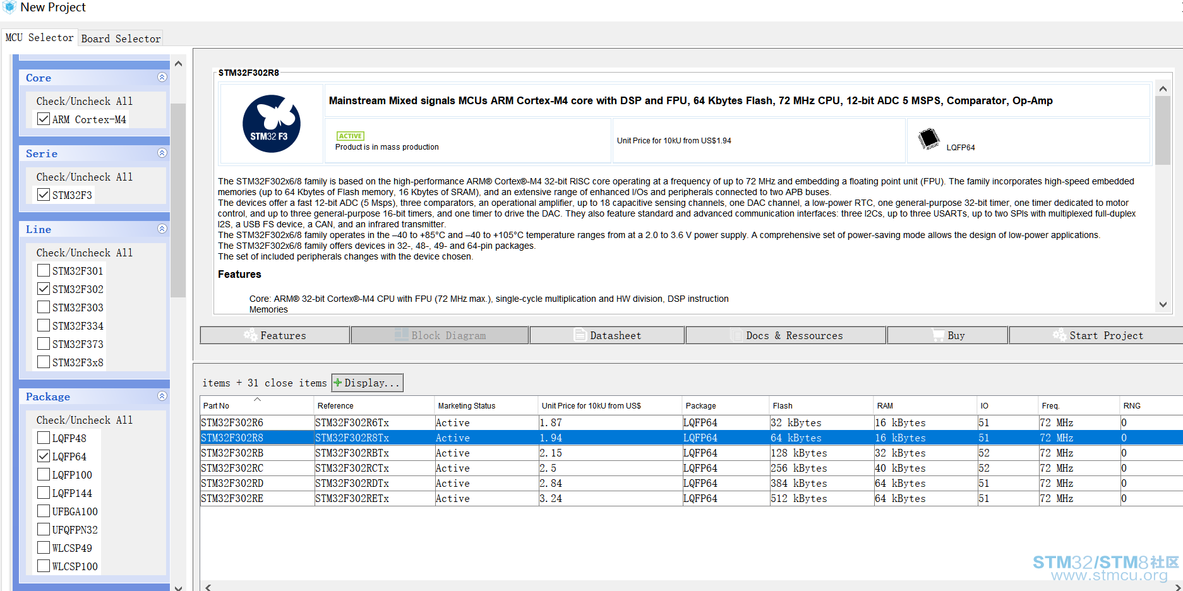Enable the STM32F301 line checkbox
The image size is (1183, 591).
click(x=44, y=270)
